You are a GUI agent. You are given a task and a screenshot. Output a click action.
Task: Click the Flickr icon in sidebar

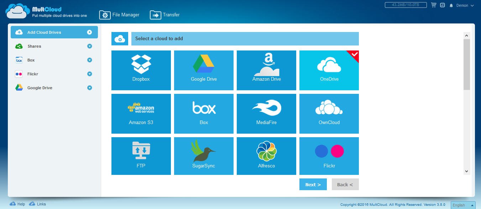[x=19, y=74]
